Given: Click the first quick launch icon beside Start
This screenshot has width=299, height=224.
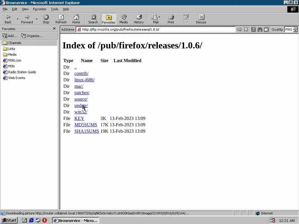Looking at the screenshot, I should [x=25, y=220].
